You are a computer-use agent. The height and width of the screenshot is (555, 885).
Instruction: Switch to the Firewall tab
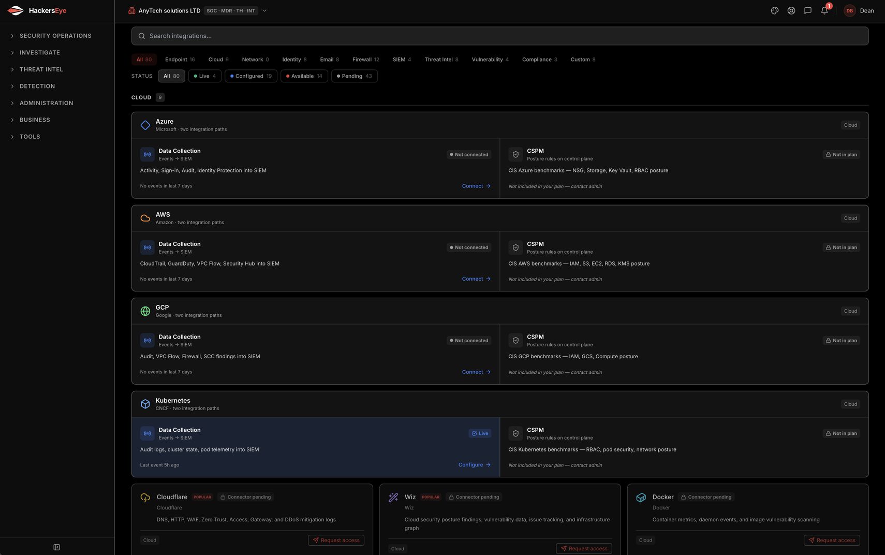coord(366,60)
